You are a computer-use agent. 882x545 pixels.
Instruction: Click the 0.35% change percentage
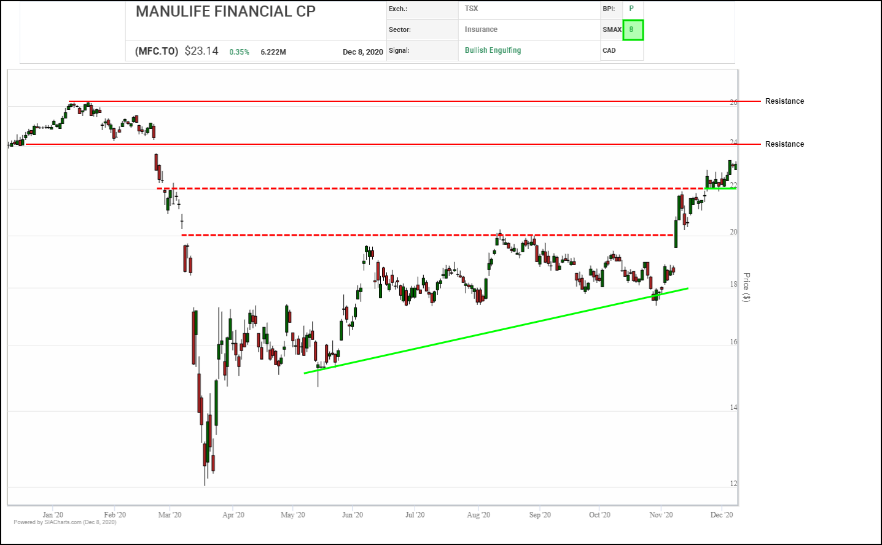pyautogui.click(x=239, y=52)
